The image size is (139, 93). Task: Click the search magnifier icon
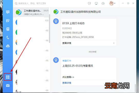tap(16, 3)
